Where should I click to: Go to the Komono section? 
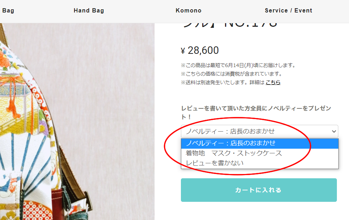click(188, 10)
